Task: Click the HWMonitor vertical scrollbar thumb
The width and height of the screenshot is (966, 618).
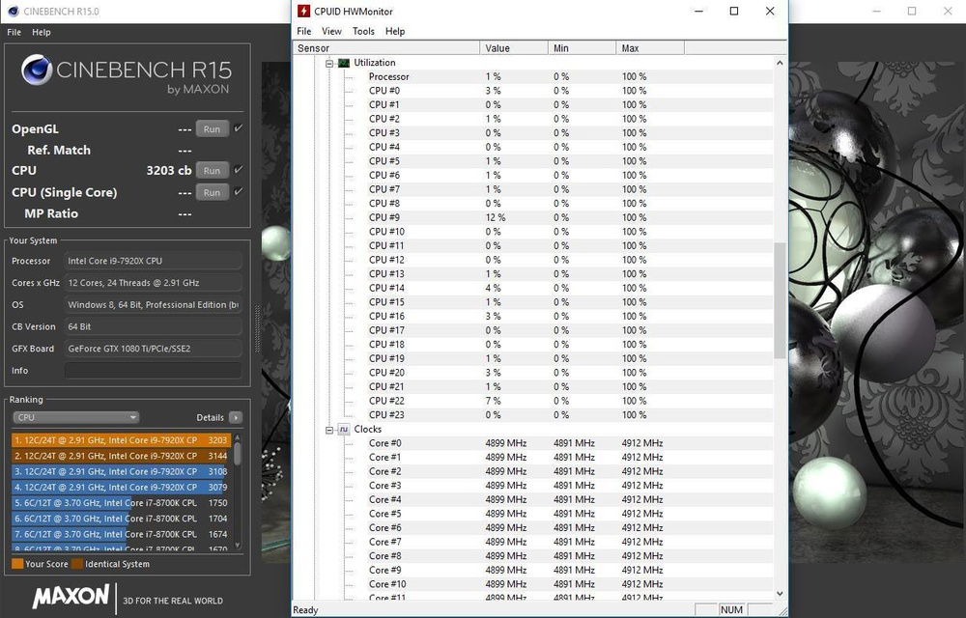Action: pyautogui.click(x=780, y=299)
